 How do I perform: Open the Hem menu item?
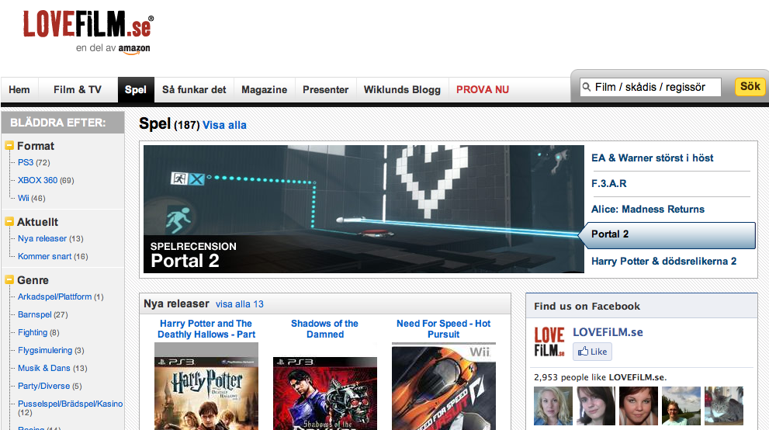(x=19, y=90)
